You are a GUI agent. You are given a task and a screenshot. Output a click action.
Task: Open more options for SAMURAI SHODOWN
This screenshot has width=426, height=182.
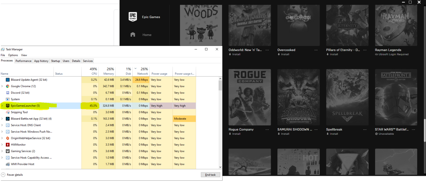point(316,130)
